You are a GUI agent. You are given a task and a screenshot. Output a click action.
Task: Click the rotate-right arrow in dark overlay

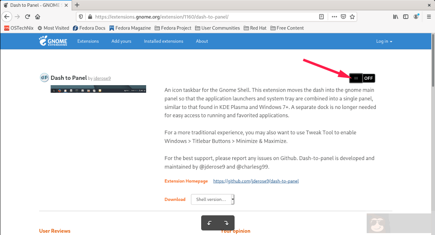coord(226,223)
